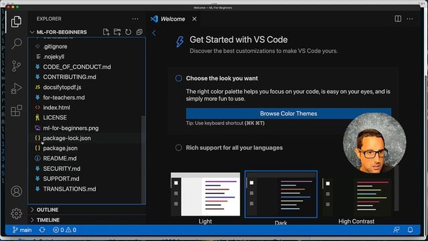Viewport: 428px width, 241px height.
Task: Click the New Folder icon in Explorer
Action: [118, 32]
